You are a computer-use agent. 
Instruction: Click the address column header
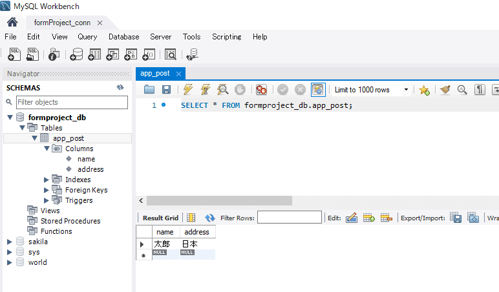coord(196,232)
